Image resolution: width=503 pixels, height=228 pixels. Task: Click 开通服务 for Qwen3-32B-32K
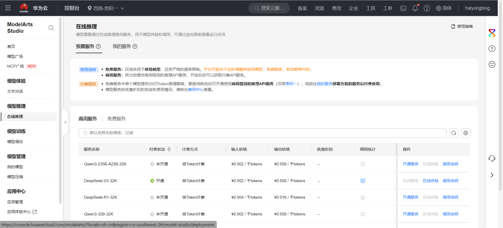[411, 214]
